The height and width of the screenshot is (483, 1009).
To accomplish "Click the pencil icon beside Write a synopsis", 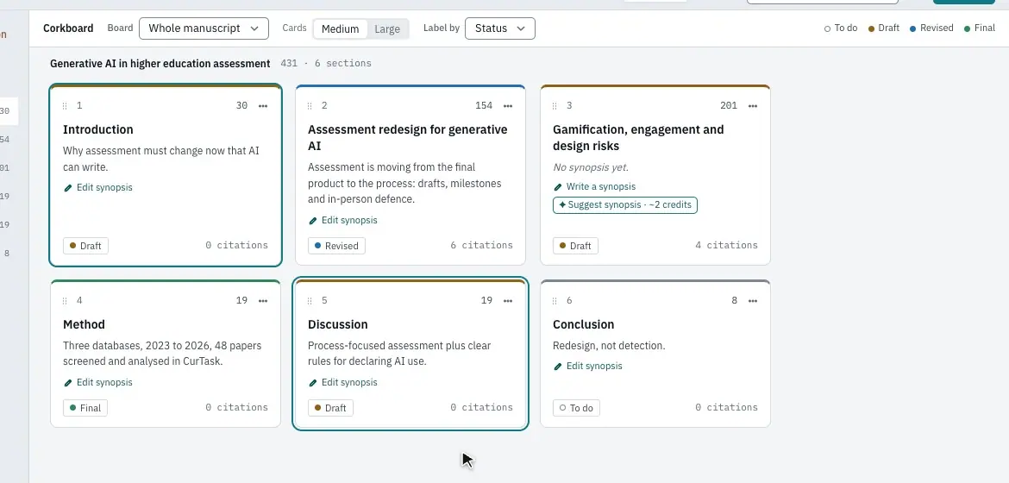I will point(558,187).
